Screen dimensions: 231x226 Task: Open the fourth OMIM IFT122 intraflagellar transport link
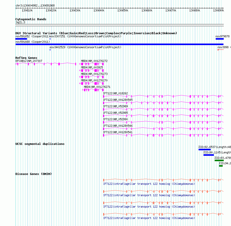pyautogui.click(x=149, y=218)
